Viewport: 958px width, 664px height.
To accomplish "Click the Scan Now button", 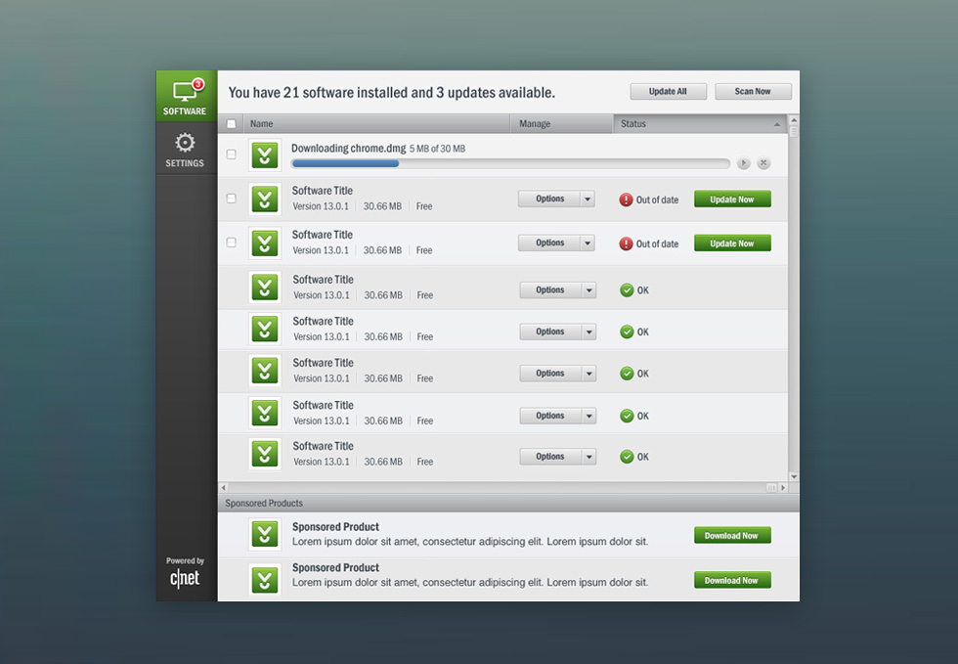I will click(x=753, y=91).
